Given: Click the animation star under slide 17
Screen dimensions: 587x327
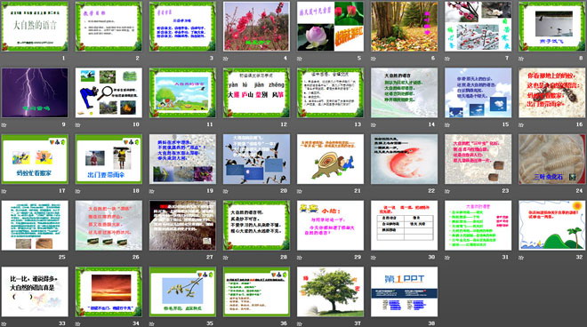Looking at the screenshot, I should (4, 191).
